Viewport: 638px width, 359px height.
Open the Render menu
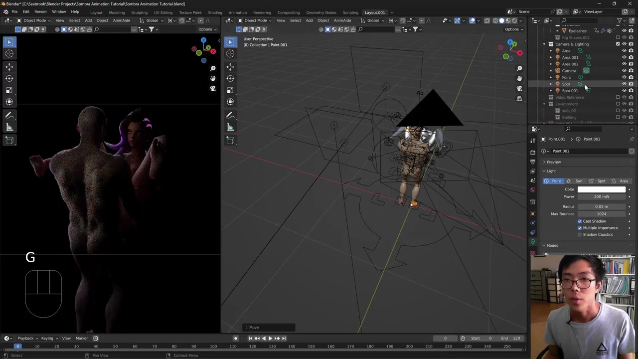(x=40, y=12)
